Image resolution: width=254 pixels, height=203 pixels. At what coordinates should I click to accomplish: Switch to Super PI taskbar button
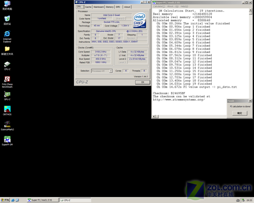pyautogui.click(x=43, y=200)
